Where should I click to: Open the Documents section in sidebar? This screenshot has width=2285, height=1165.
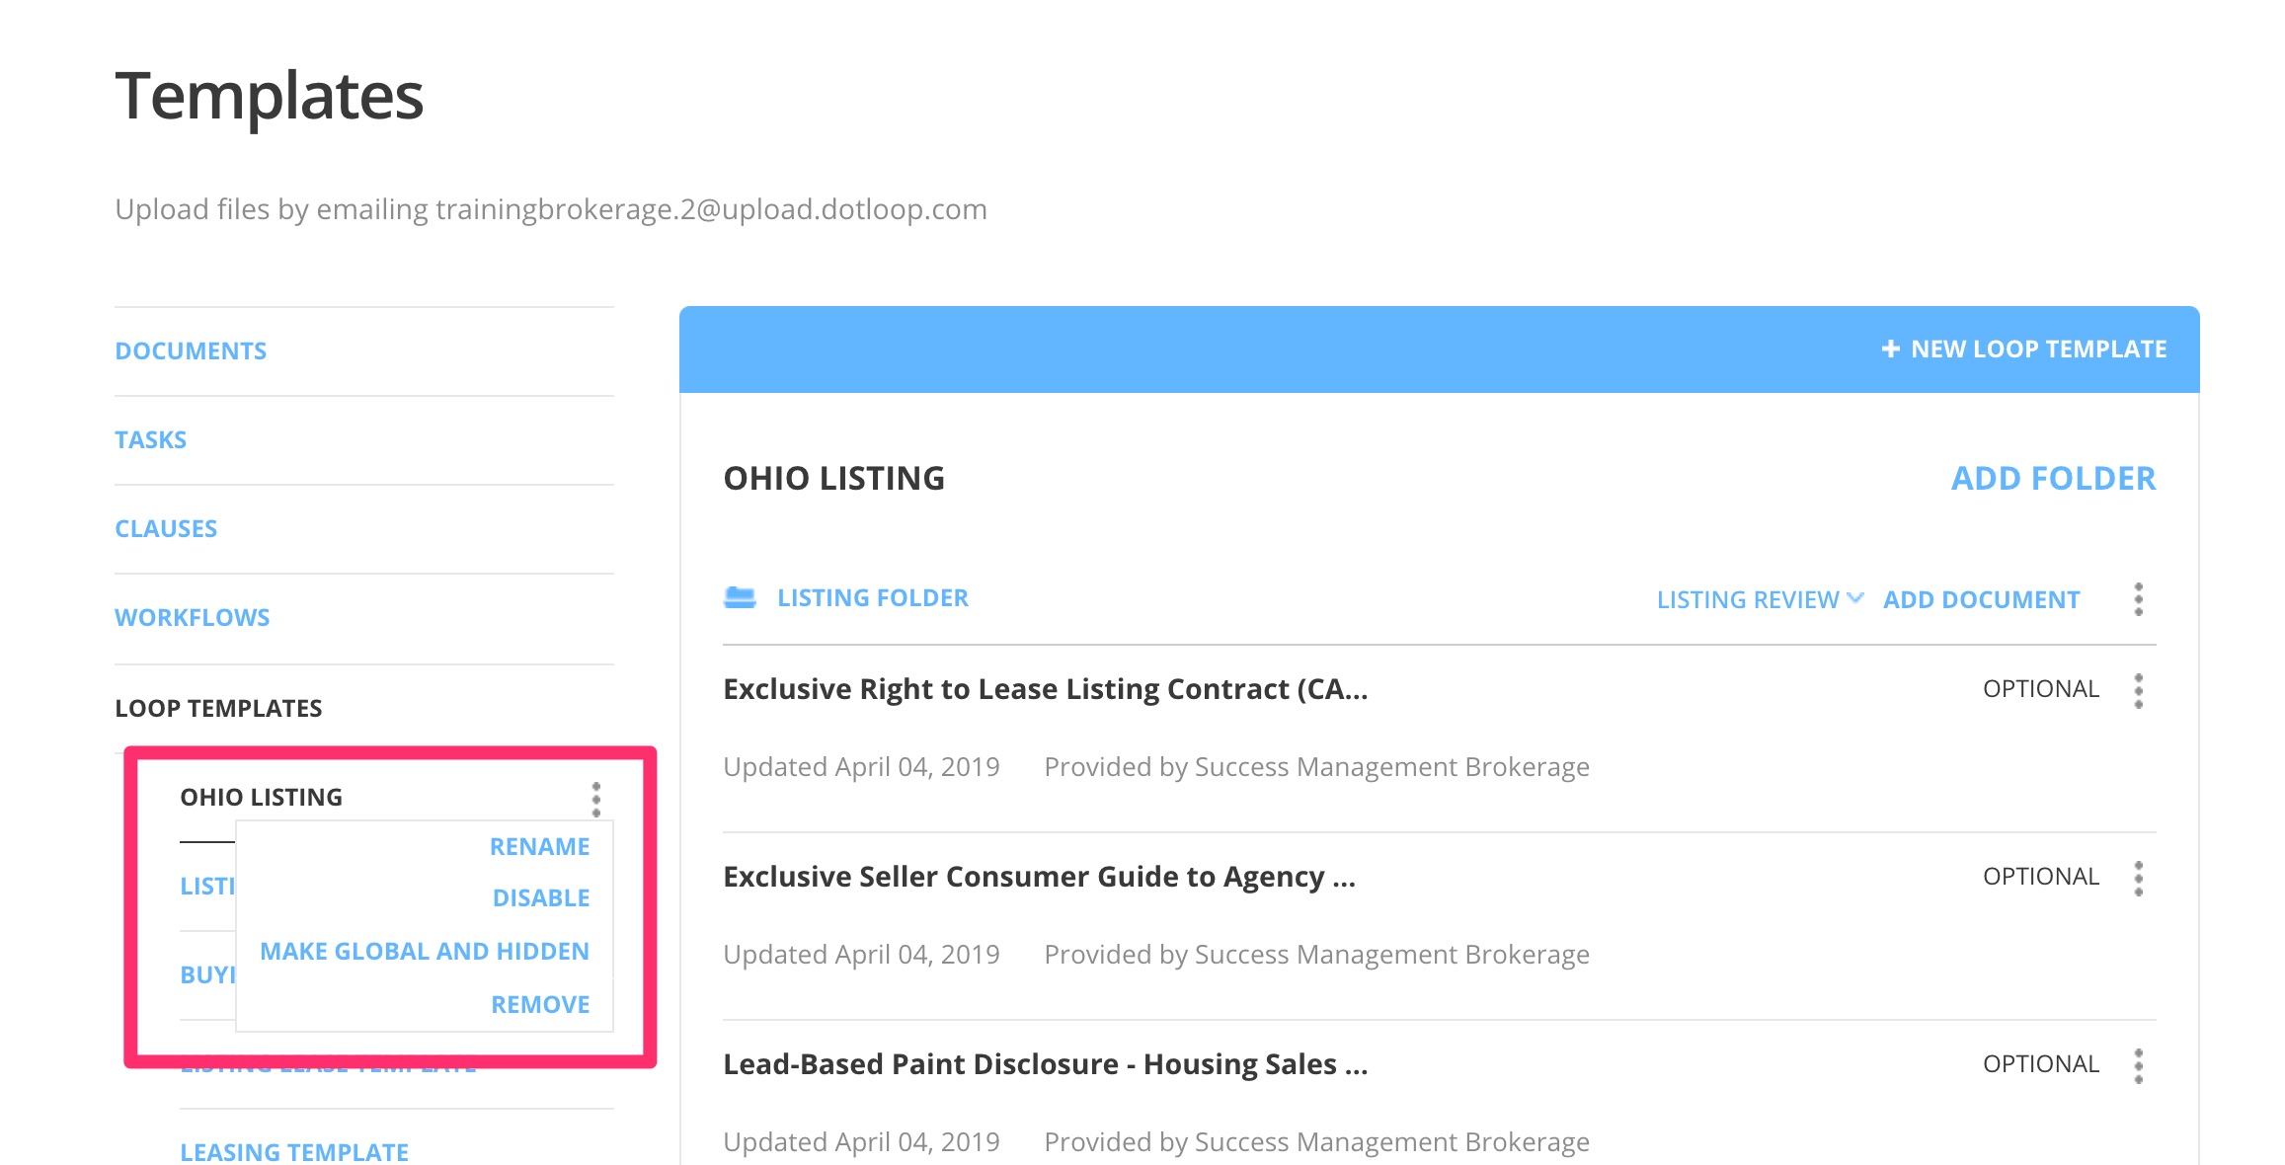point(191,350)
